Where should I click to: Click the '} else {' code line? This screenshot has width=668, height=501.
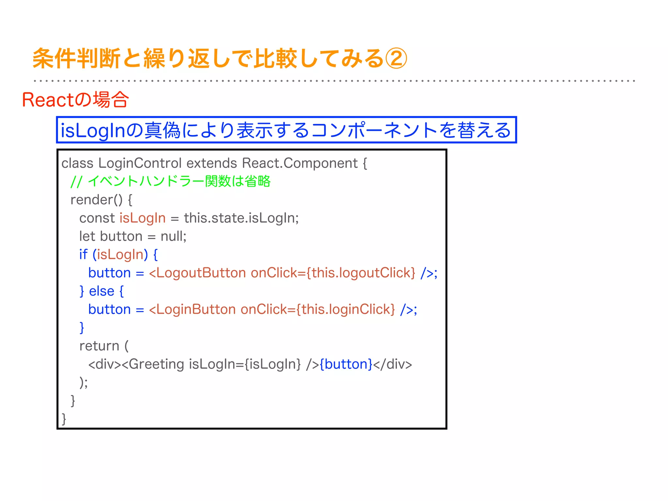101,291
